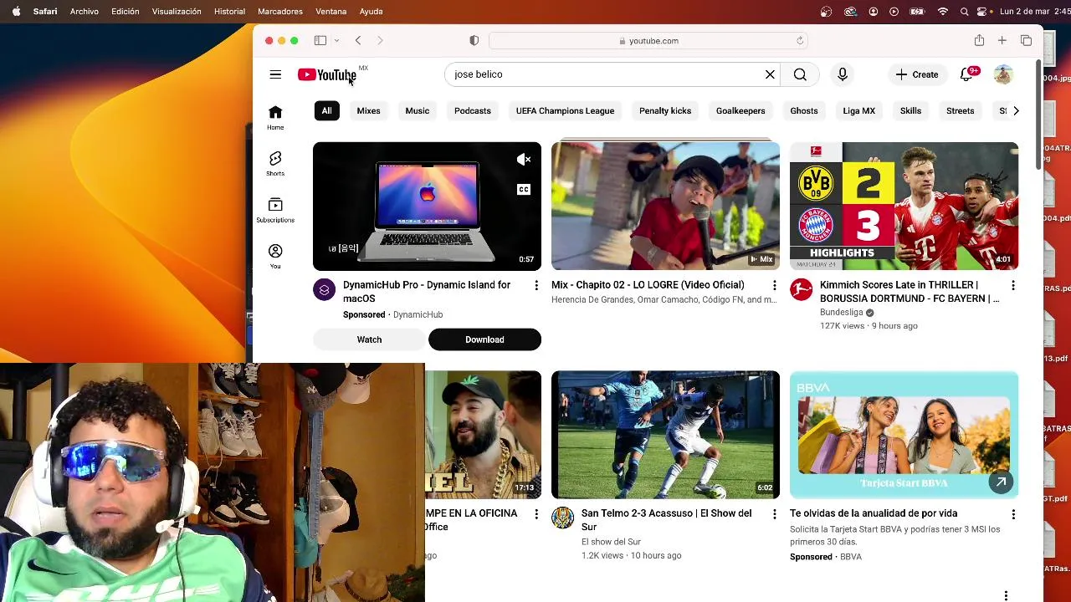Open the Bundesliga channel avatar

point(802,289)
